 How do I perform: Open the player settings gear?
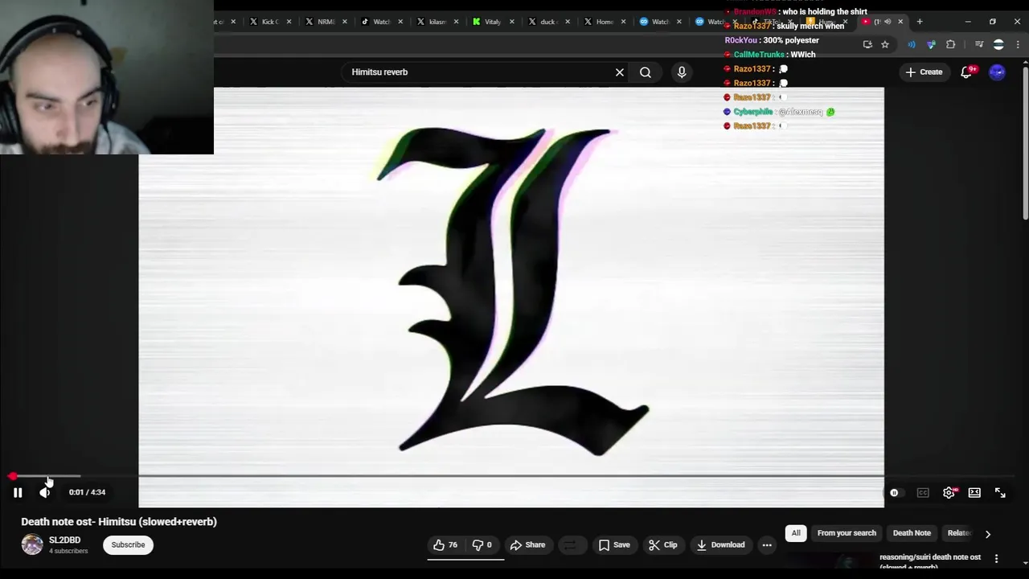pyautogui.click(x=949, y=493)
